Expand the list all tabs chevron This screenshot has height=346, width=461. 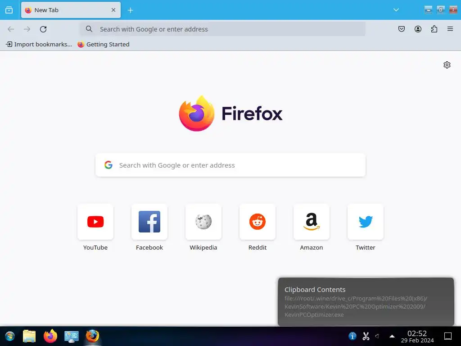(396, 10)
